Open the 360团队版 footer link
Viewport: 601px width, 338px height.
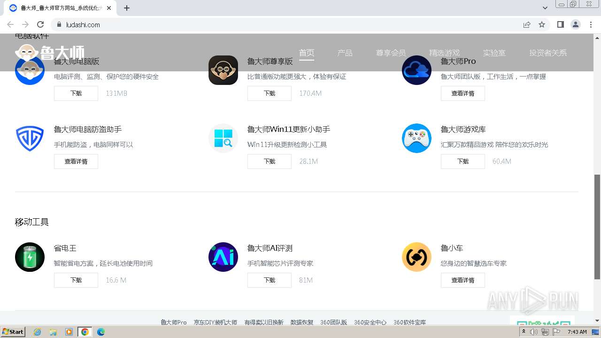334,323
